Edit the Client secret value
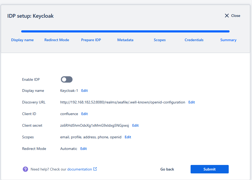 [x=135, y=125]
